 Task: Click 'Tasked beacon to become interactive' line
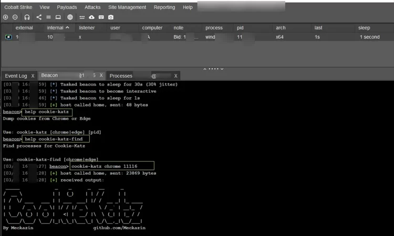coord(108,91)
